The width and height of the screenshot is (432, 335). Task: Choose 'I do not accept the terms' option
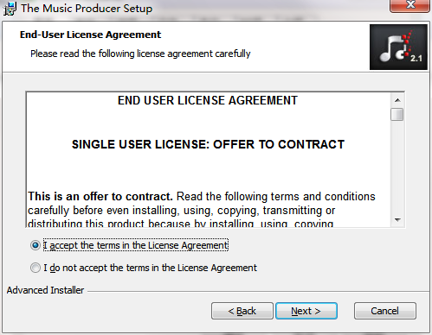point(35,268)
